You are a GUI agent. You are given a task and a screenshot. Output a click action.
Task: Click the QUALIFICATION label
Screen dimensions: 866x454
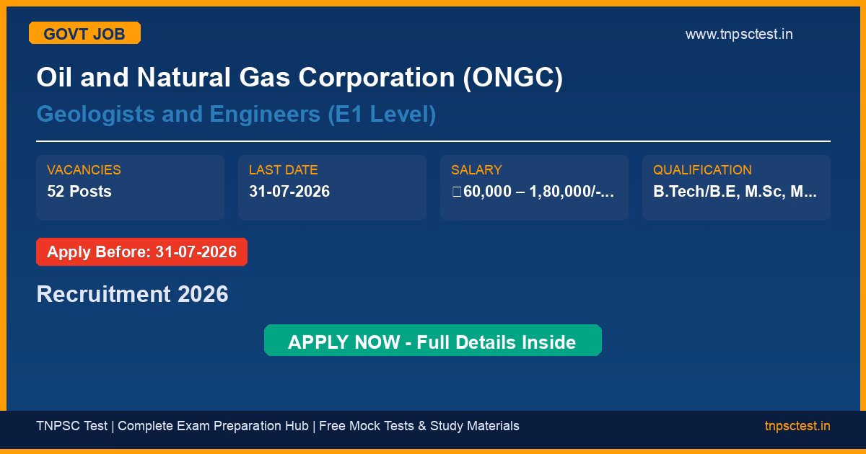702,170
